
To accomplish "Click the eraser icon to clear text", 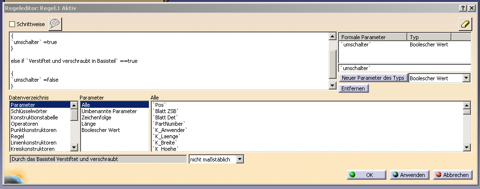I will 465,24.
